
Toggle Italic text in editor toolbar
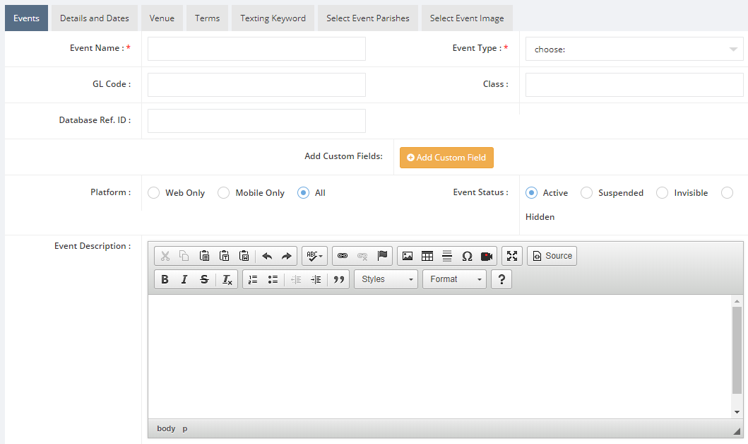(184, 279)
